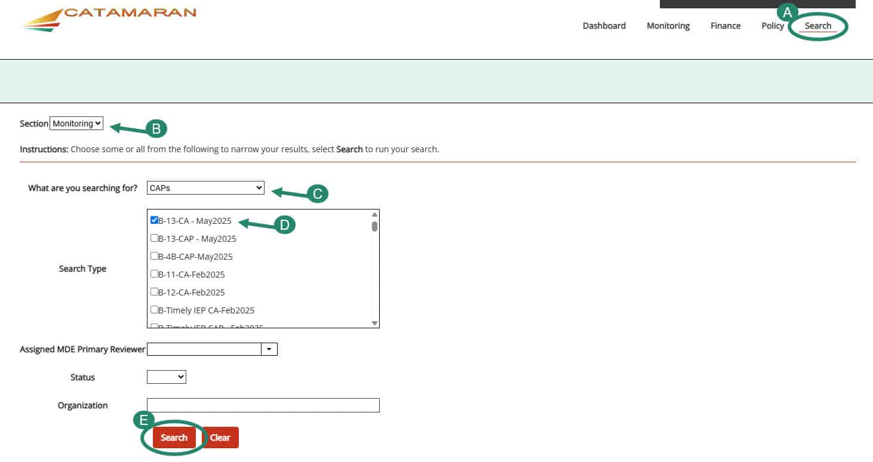This screenshot has height=462, width=873.
Task: Click the 'Instructions:' bold text
Action: coord(44,149)
